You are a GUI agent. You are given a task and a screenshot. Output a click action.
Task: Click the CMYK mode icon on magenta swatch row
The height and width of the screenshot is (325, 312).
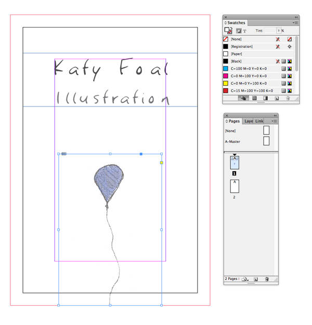point(289,76)
